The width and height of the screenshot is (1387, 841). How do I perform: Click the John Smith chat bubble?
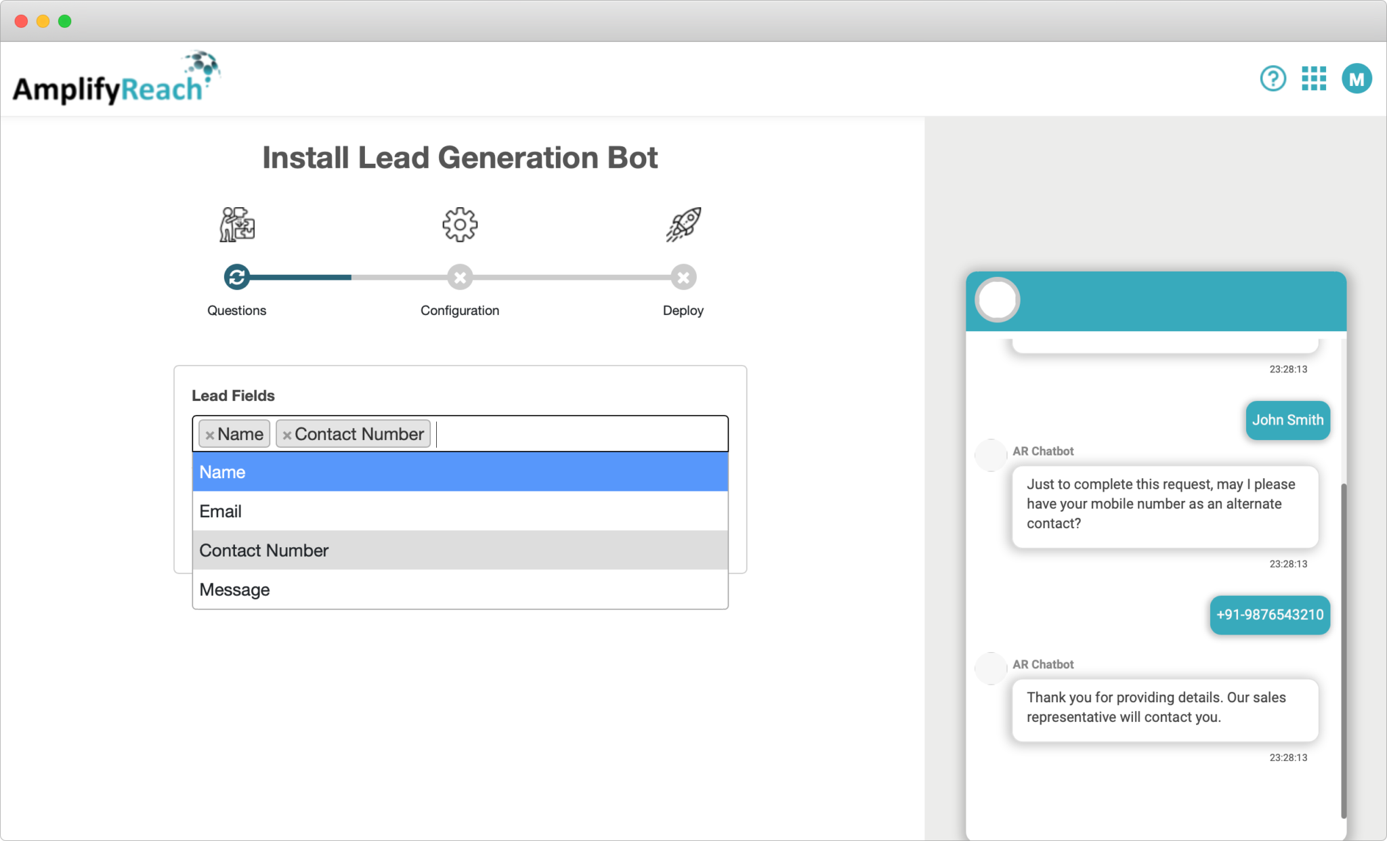click(x=1287, y=420)
